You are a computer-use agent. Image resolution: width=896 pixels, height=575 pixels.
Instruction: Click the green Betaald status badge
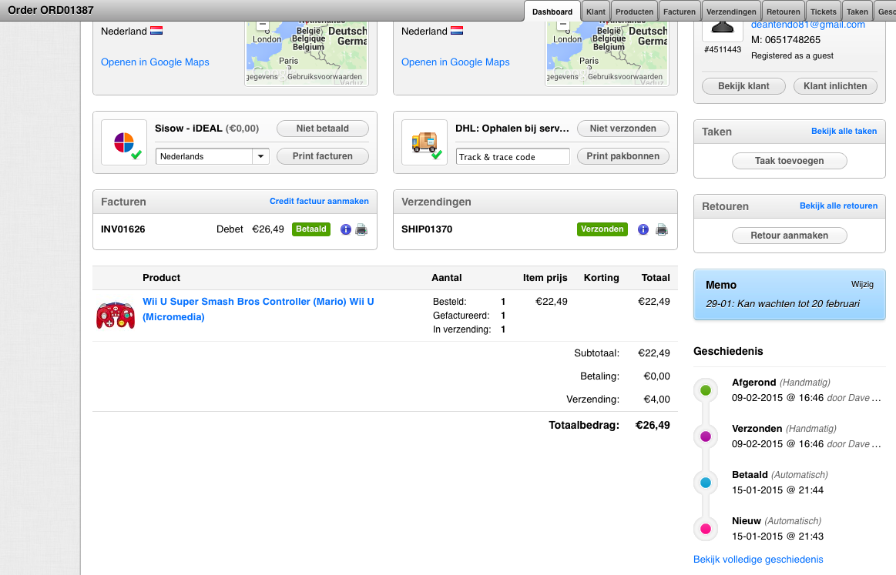click(x=311, y=229)
